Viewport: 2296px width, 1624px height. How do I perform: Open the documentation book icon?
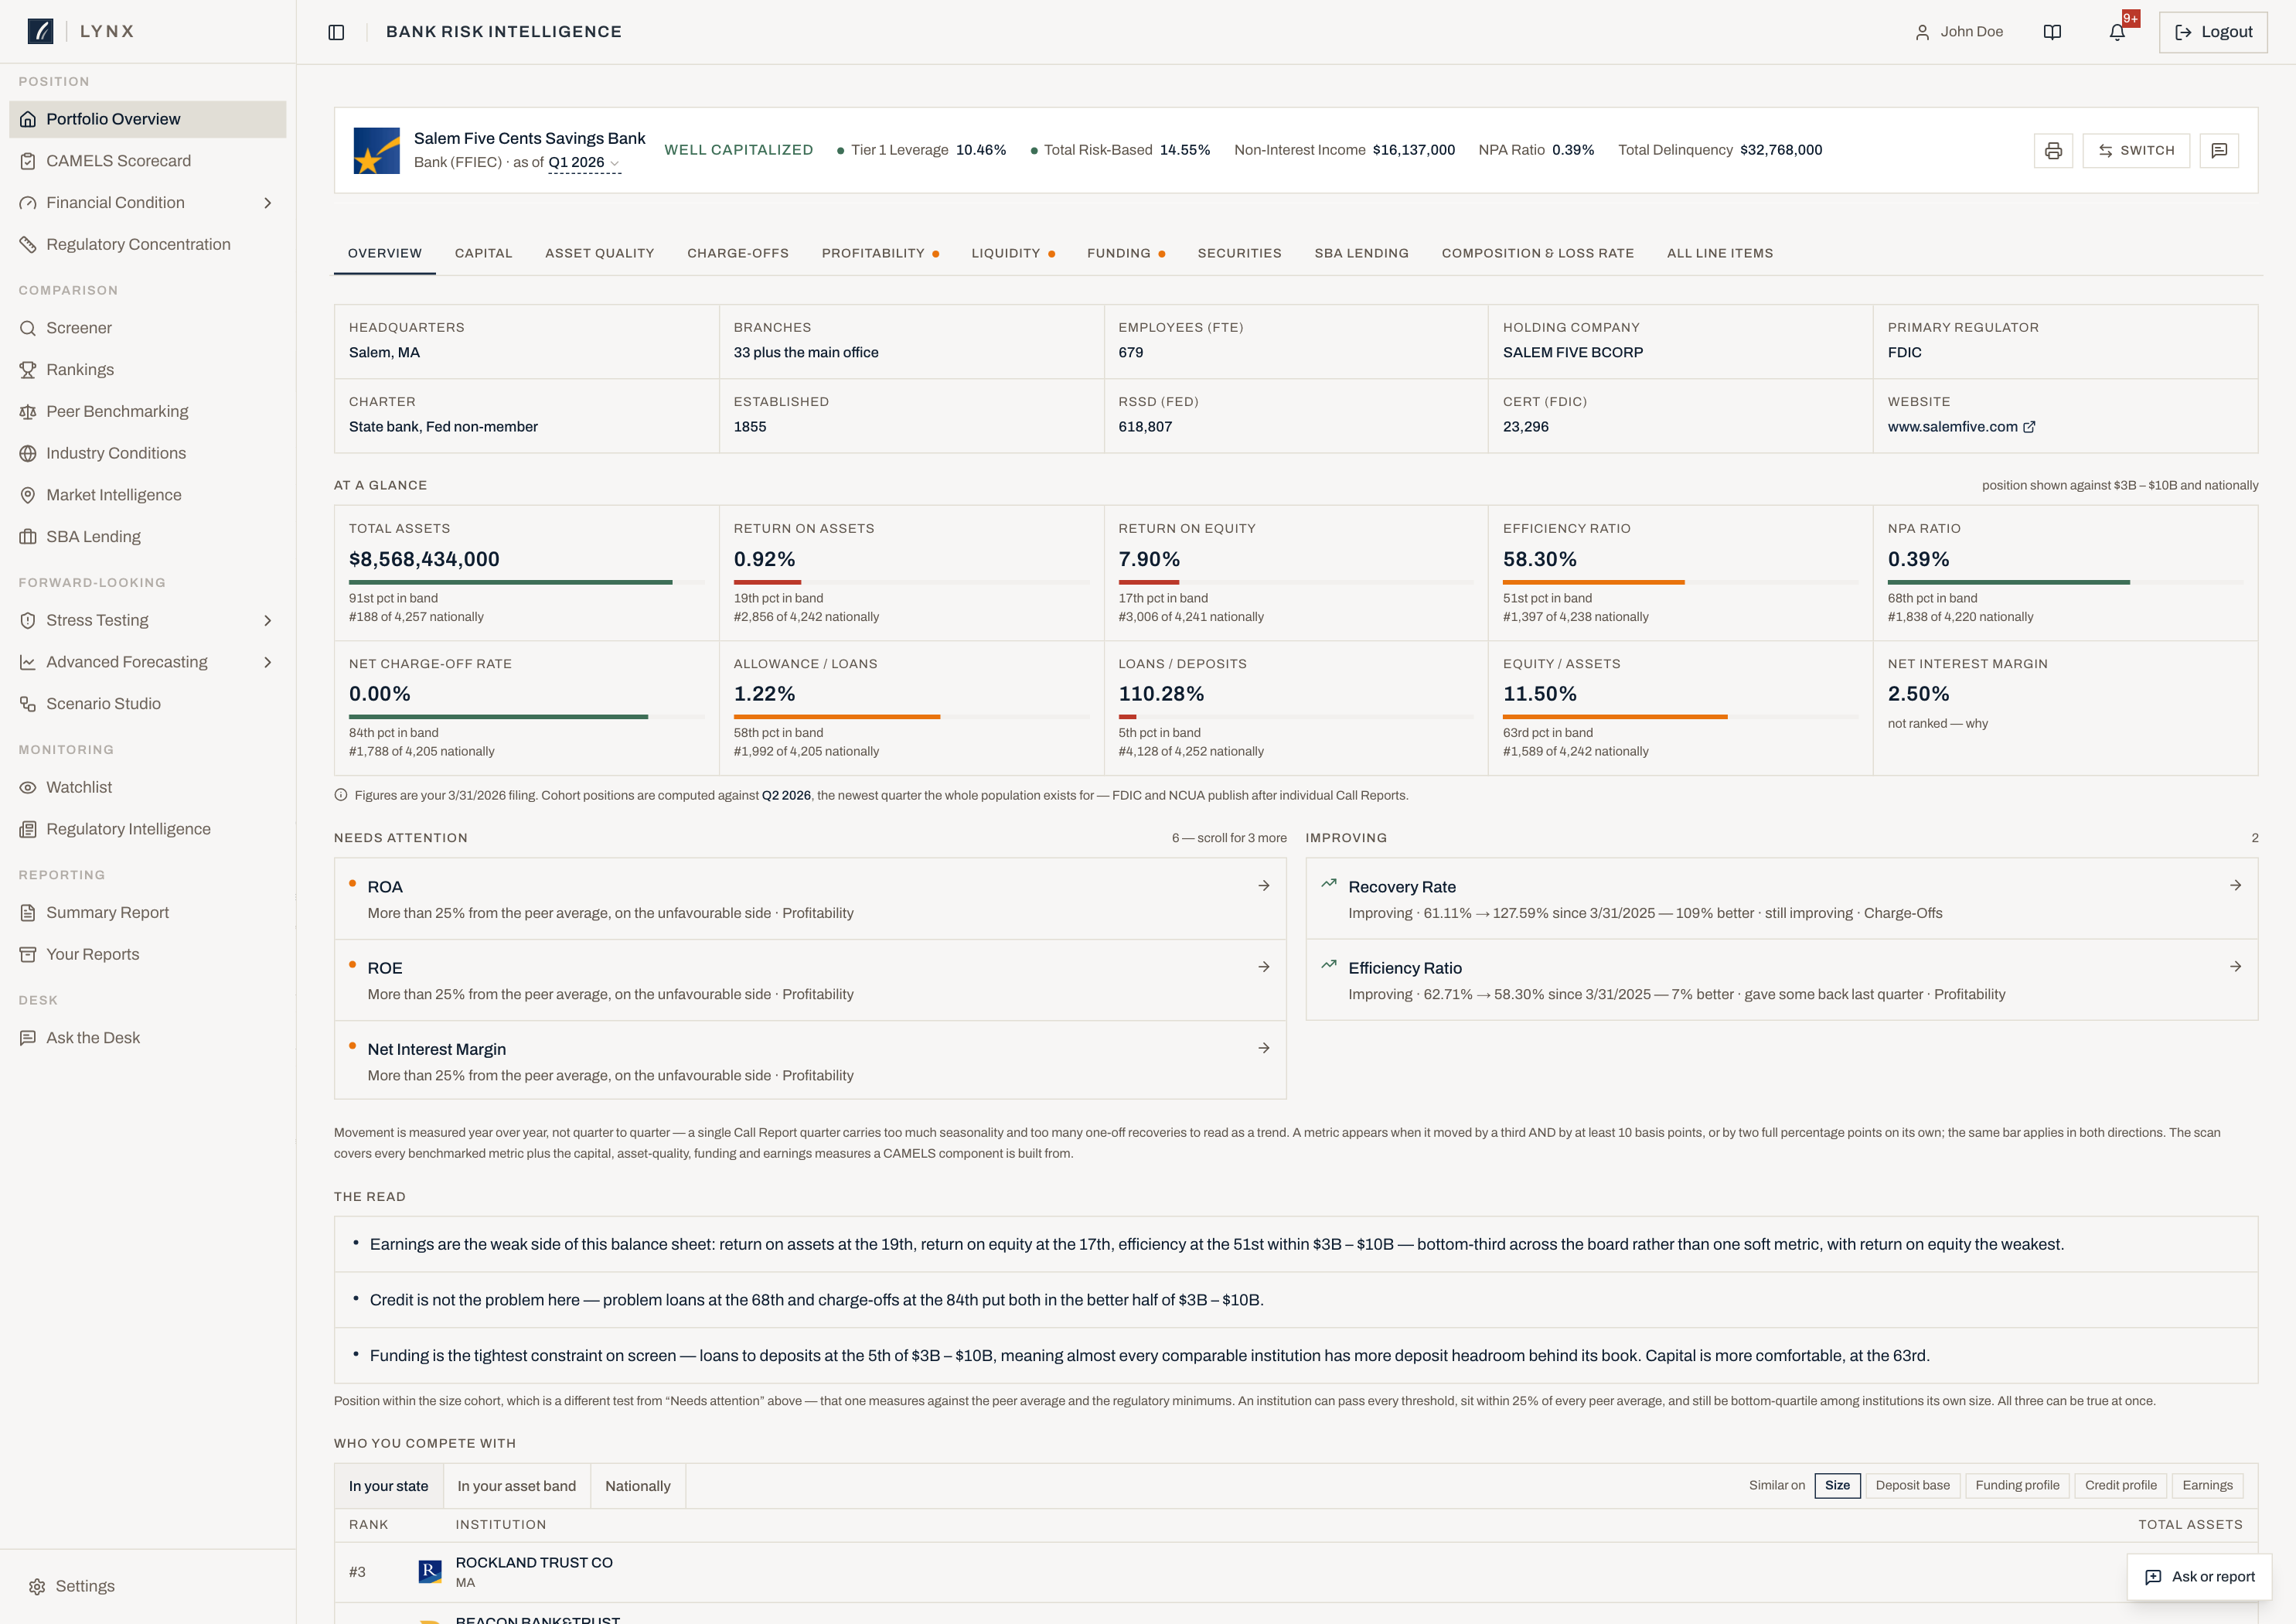click(2052, 32)
